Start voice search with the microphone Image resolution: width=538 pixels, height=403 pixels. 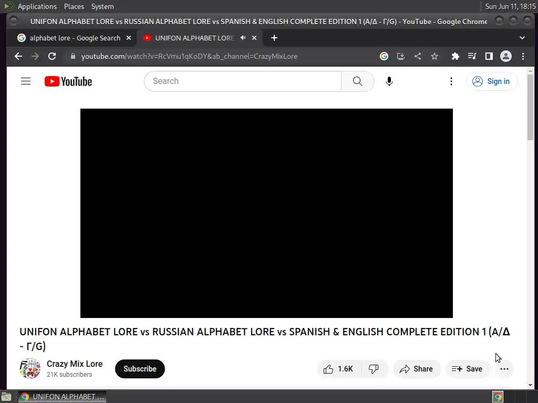[x=389, y=81]
